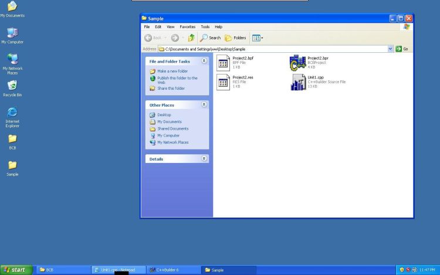Open the Project2.bpf file icon
The width and height of the screenshot is (440, 275).
223,63
